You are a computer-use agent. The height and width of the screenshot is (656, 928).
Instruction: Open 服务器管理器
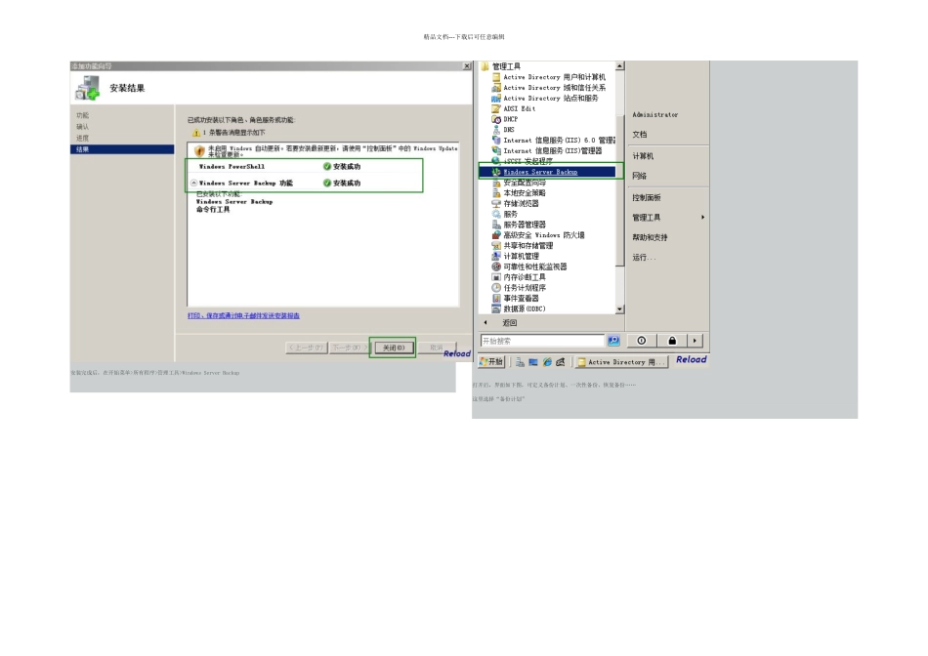[519, 225]
